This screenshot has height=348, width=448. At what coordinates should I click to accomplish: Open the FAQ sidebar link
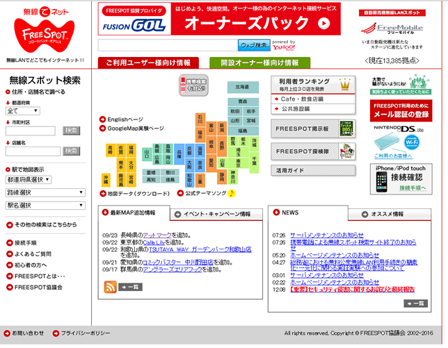pyautogui.click(x=29, y=254)
